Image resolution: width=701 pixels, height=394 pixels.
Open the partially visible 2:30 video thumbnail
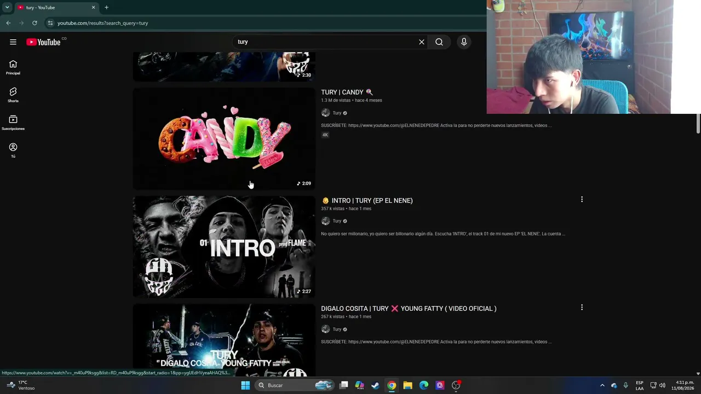(x=224, y=67)
